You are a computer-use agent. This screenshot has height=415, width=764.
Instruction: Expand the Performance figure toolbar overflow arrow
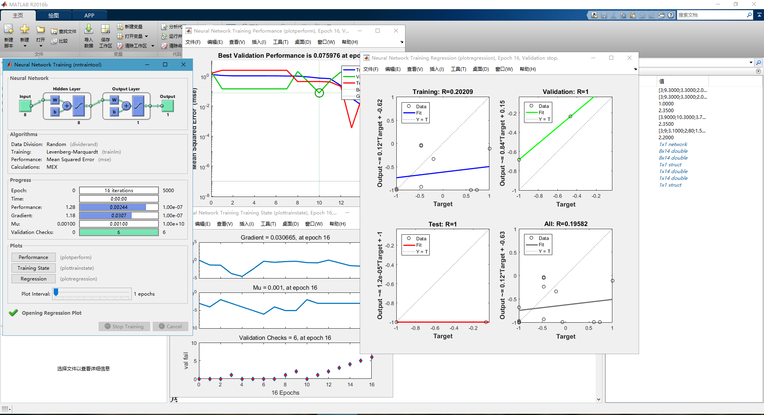point(401,42)
